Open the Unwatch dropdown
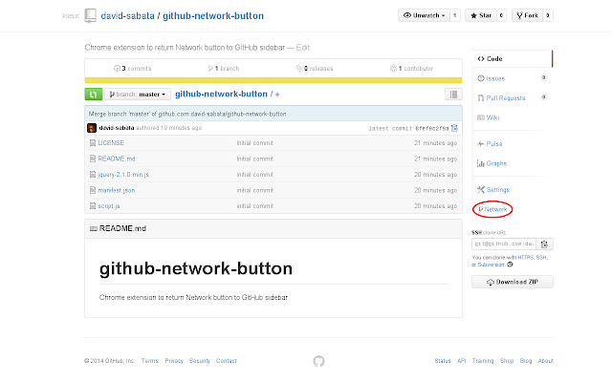Screen dimensions: 612x382 tap(424, 15)
